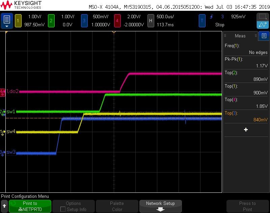Image resolution: width=270 pixels, height=213 pixels.
Task: Click the Keysight logo
Action: point(21,5)
